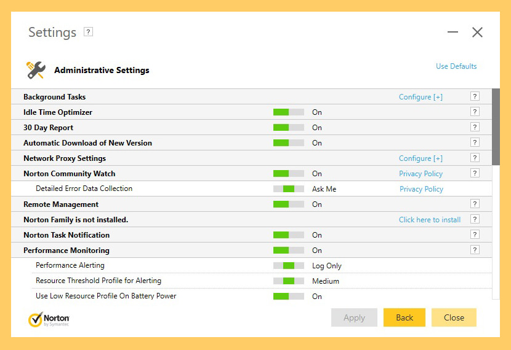Turn off Remote Management switch

click(x=288, y=204)
